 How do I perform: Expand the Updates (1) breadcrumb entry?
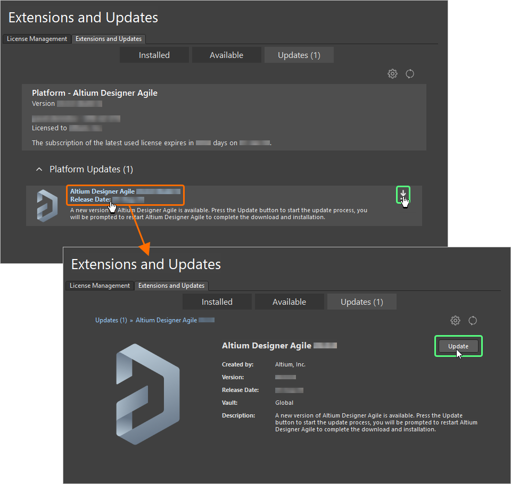pyautogui.click(x=111, y=320)
